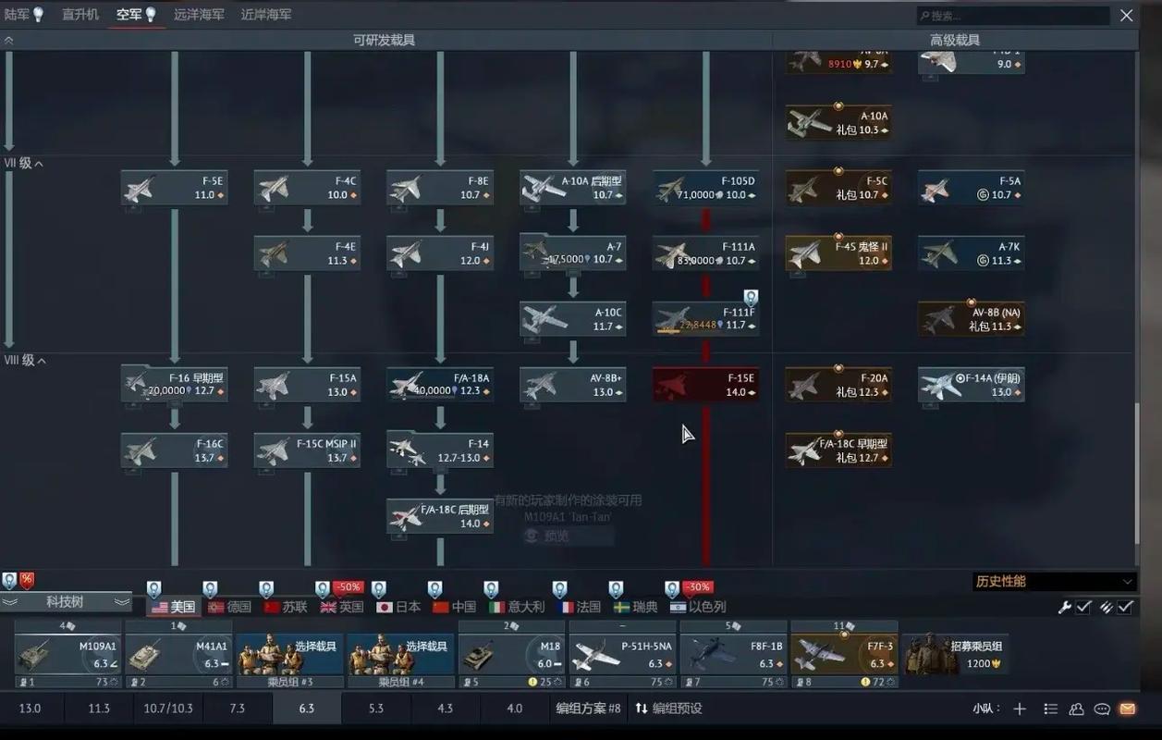Click the 搜索 search field
Screen dimensions: 1162x740
[1014, 16]
